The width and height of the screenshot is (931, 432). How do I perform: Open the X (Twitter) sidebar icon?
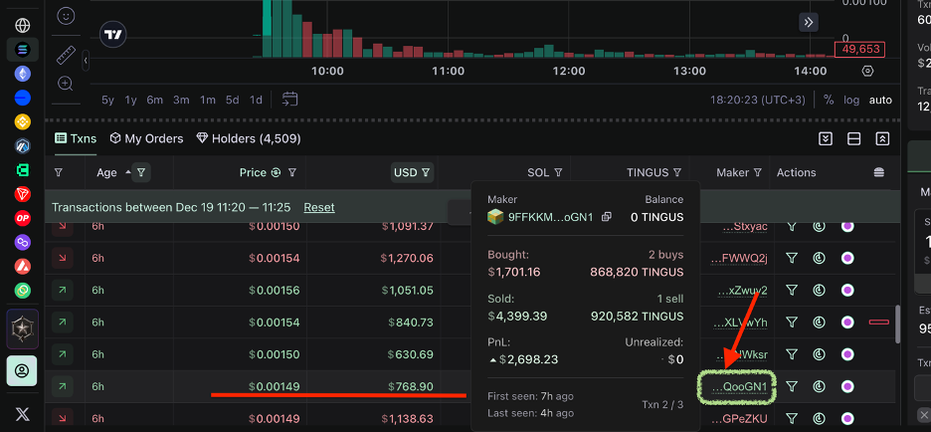(22, 412)
